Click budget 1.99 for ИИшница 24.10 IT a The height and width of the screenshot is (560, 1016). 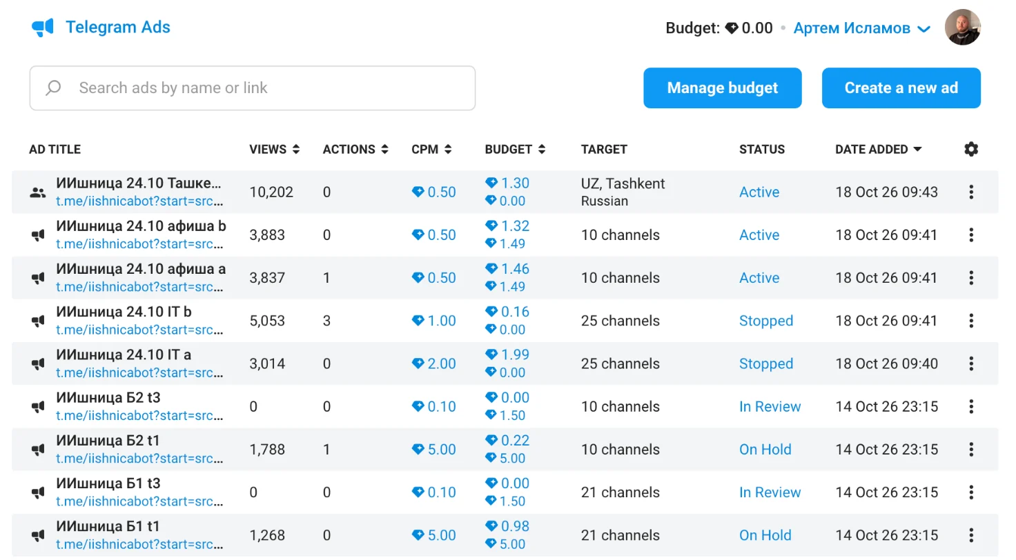(x=507, y=354)
